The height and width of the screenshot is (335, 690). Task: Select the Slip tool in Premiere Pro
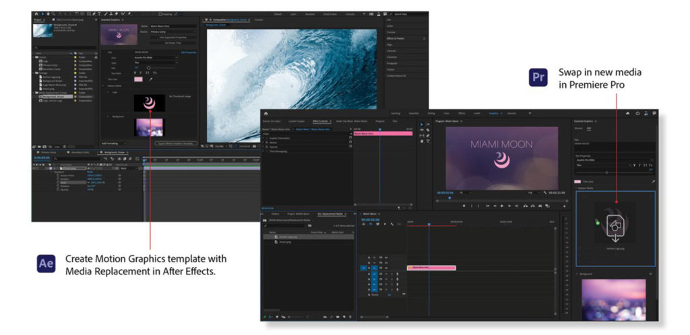[422, 136]
